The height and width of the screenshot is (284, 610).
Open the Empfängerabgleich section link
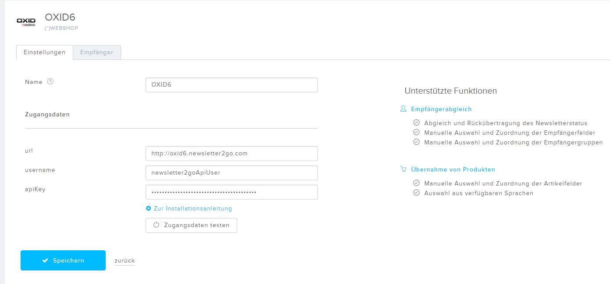coord(442,109)
